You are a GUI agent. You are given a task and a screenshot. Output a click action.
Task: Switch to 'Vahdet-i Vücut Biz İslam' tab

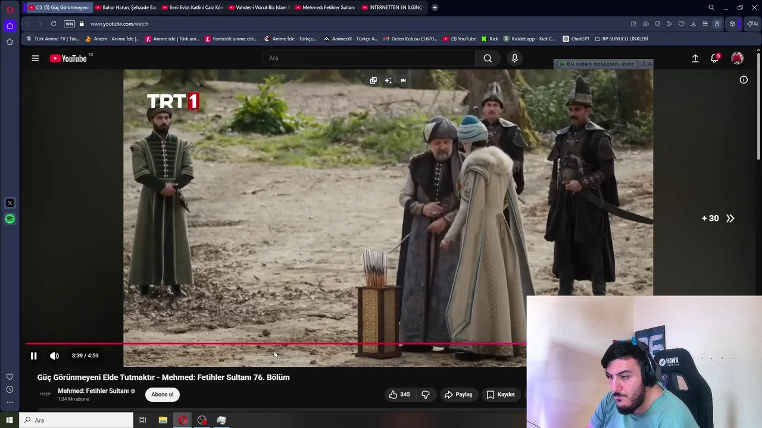(258, 7)
